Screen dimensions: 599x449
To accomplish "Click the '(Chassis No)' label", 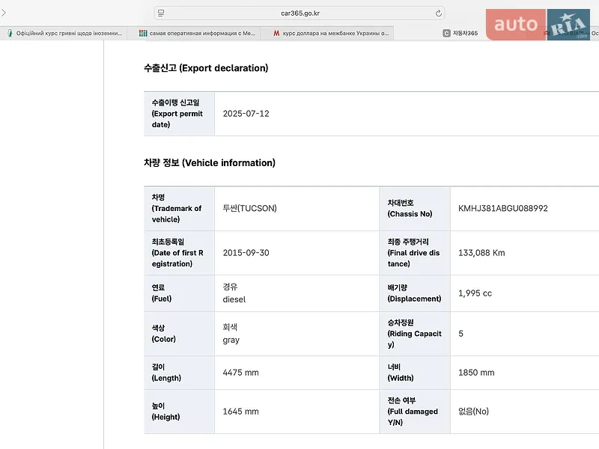I will click(410, 214).
